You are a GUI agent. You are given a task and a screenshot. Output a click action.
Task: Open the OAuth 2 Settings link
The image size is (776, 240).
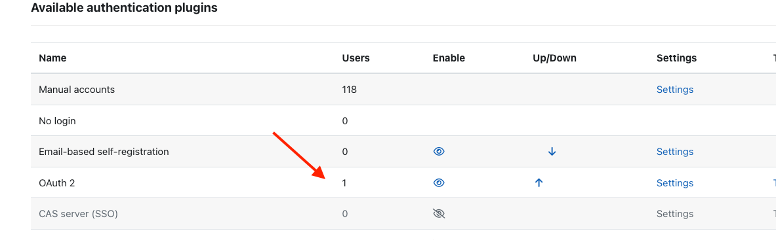(674, 183)
